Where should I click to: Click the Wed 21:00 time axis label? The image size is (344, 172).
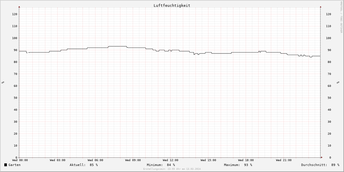pos(284,160)
